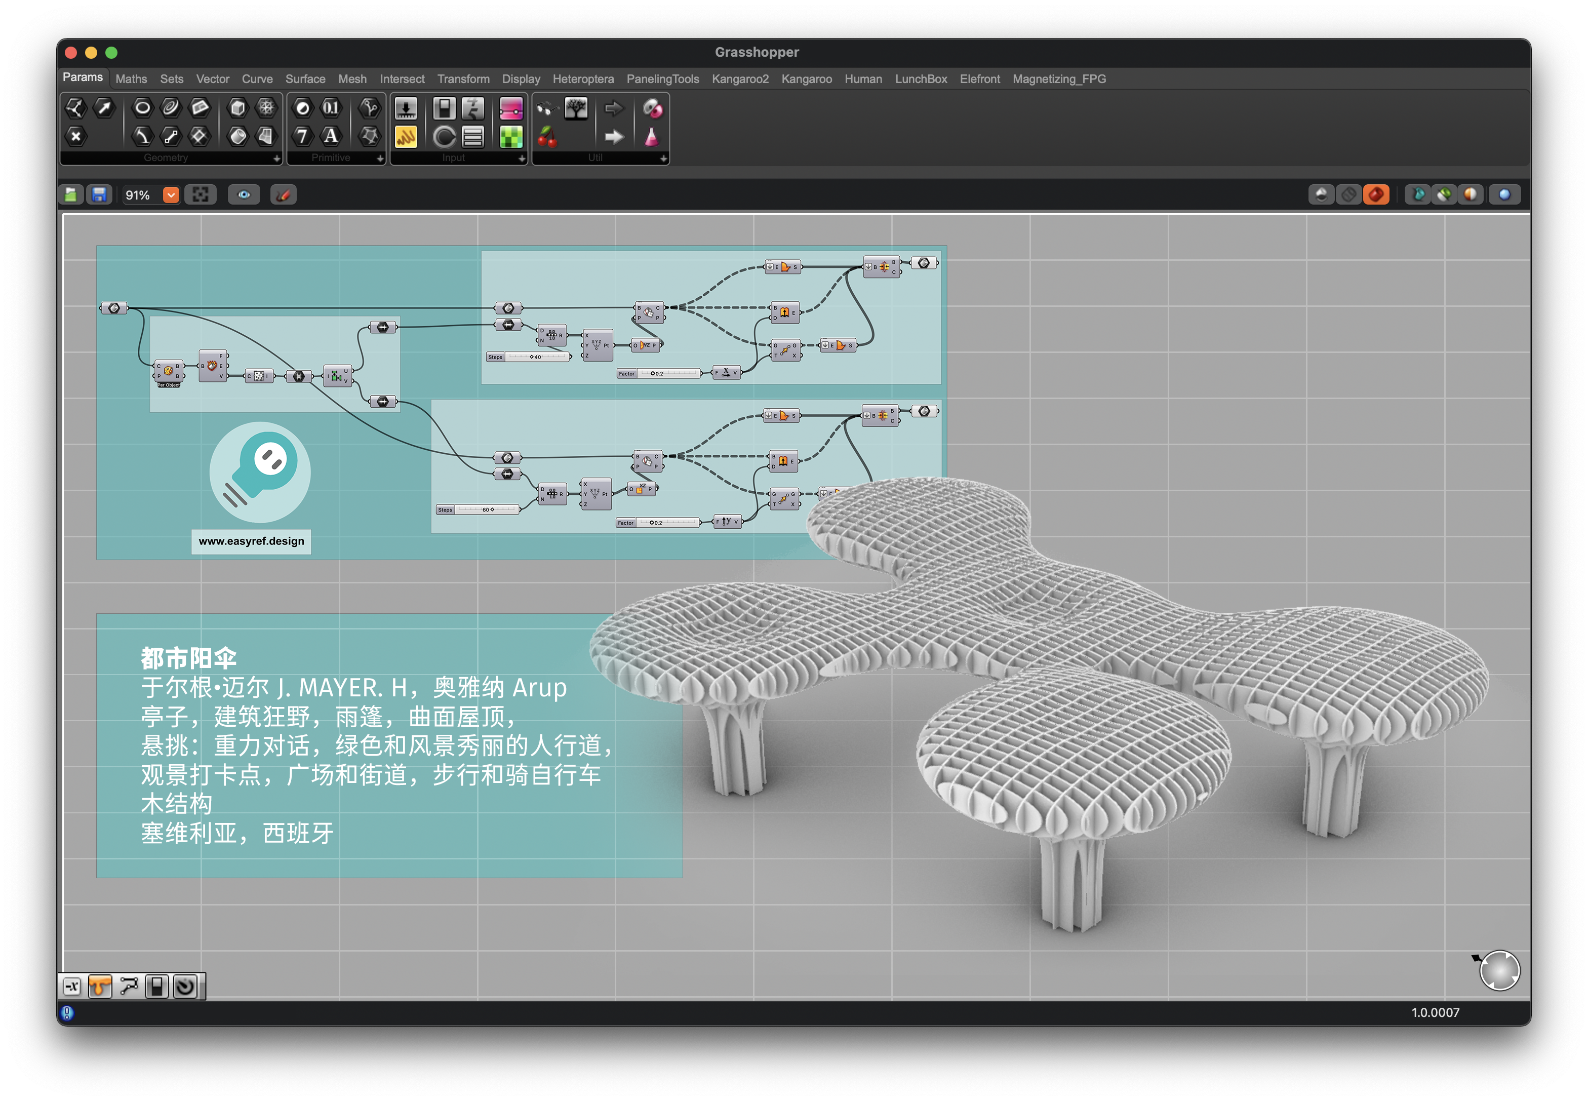Image resolution: width=1588 pixels, height=1101 pixels.
Task: Click the www.easyref.design label
Action: point(251,541)
